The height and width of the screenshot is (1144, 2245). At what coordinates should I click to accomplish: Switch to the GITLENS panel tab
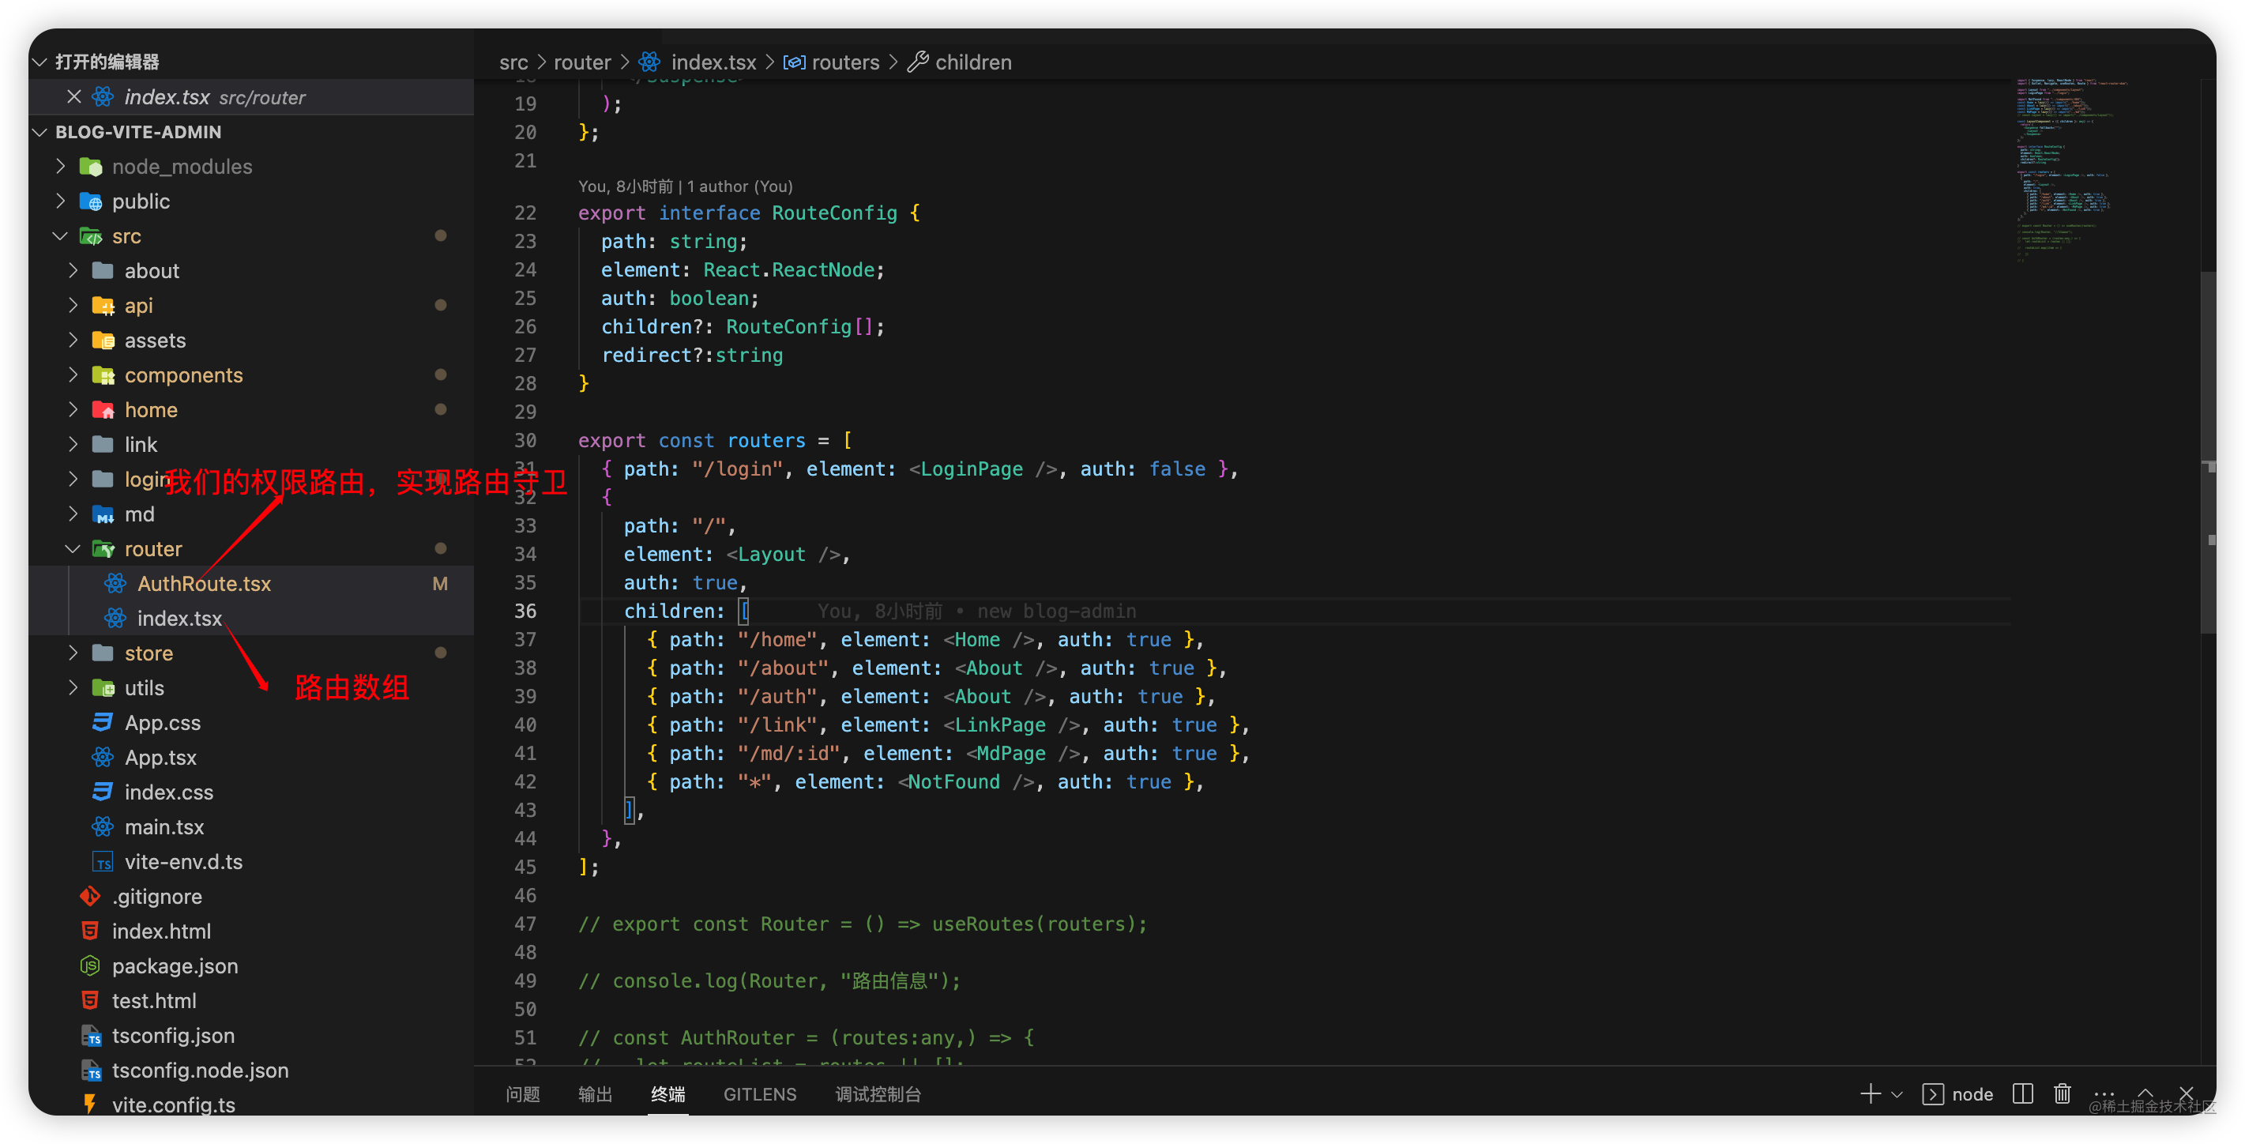(x=759, y=1093)
